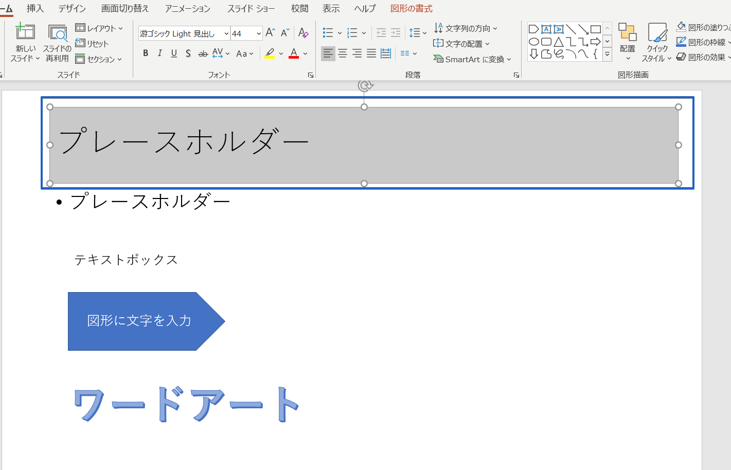Expand the セクション section menu
731x470 pixels.
99,59
